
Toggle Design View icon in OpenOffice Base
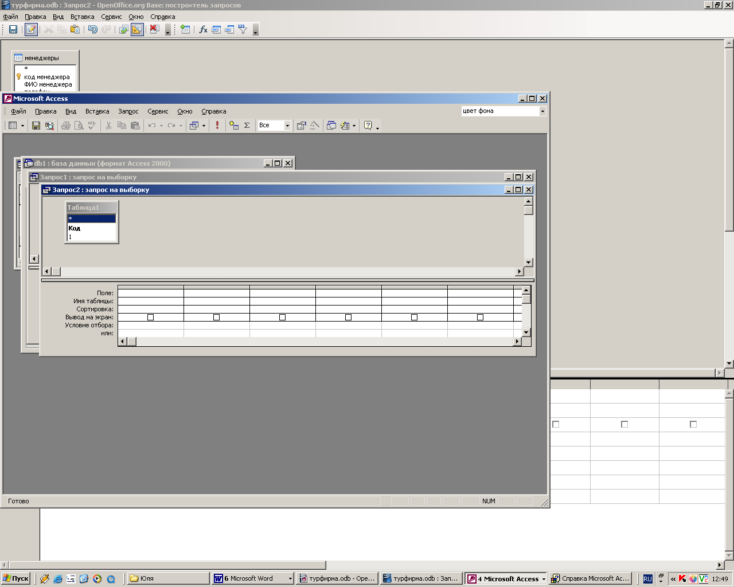pos(137,29)
